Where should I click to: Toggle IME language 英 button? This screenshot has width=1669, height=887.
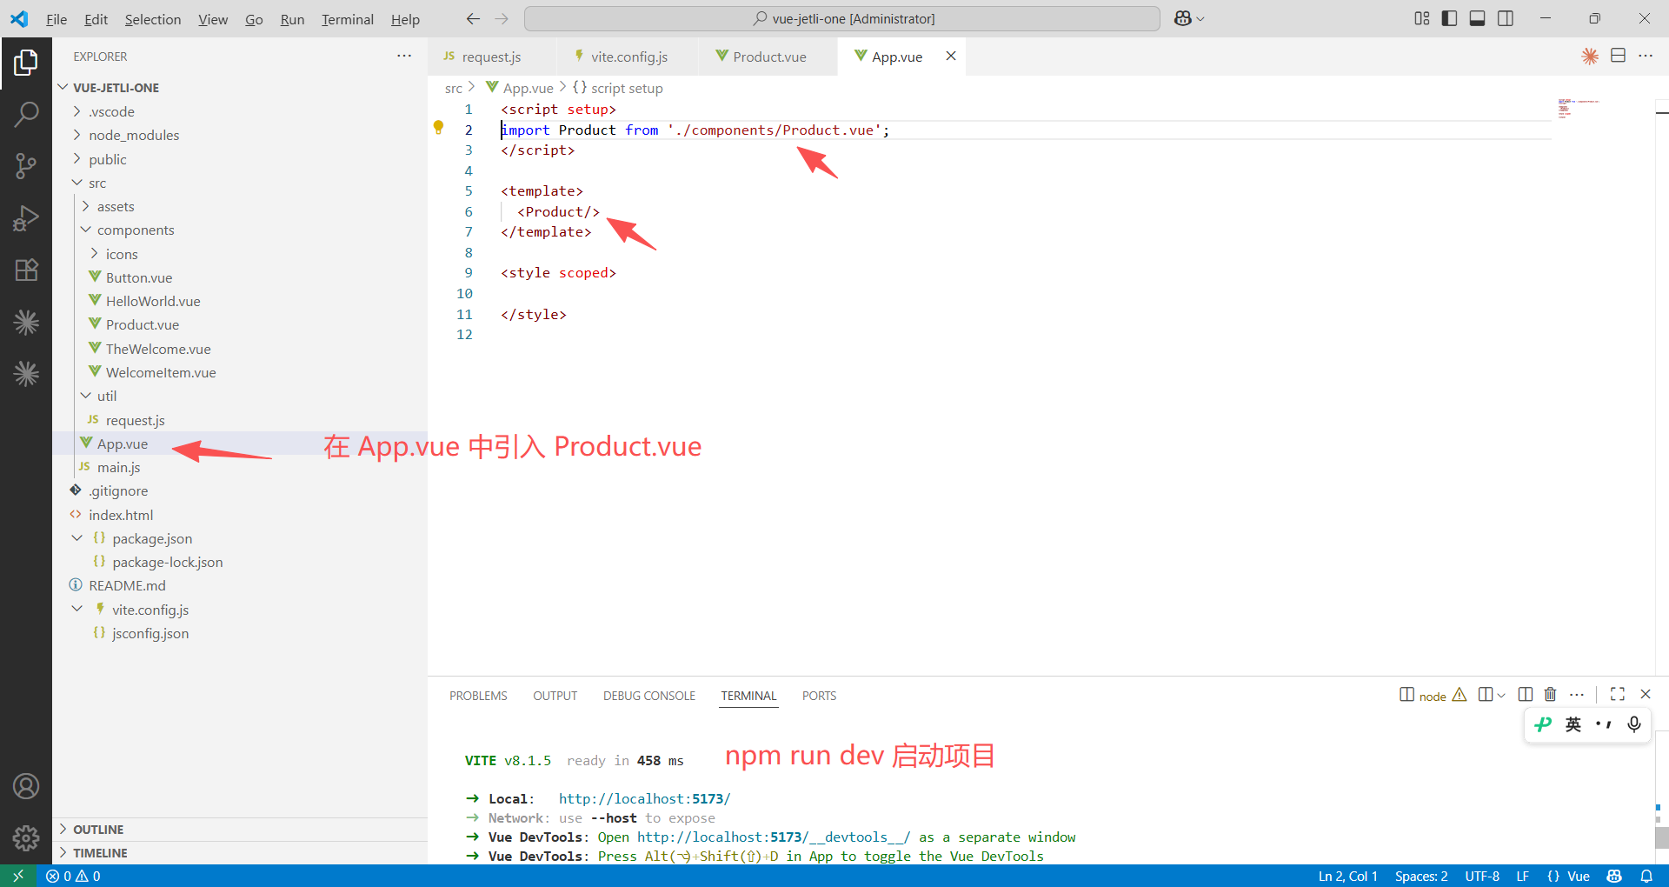(1573, 724)
